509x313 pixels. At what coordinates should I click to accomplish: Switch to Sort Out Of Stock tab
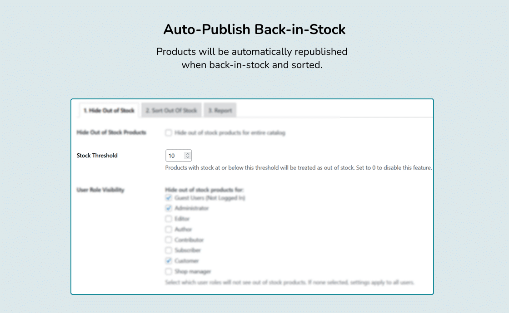click(171, 111)
